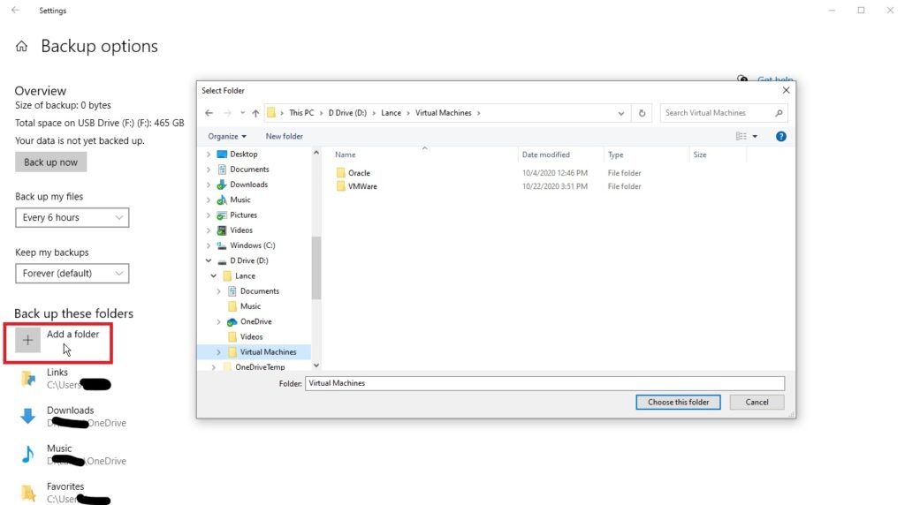Image resolution: width=905 pixels, height=505 pixels.
Task: Click New folder in toolbar
Action: (x=284, y=137)
